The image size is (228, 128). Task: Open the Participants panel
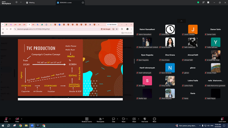tap(100, 120)
